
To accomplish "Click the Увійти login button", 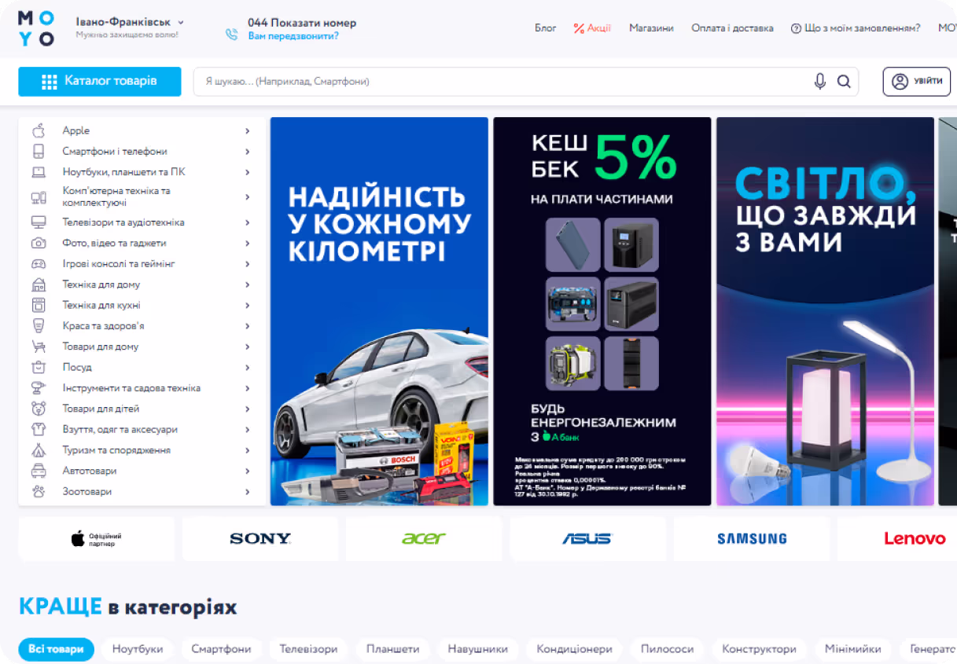I will click(917, 82).
